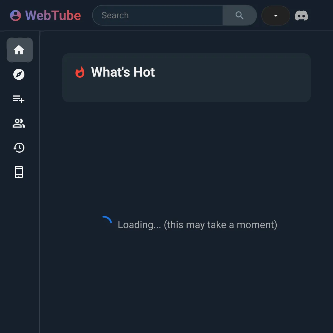Click the Discord icon in the header
Screen dimensions: 333x333
[301, 16]
